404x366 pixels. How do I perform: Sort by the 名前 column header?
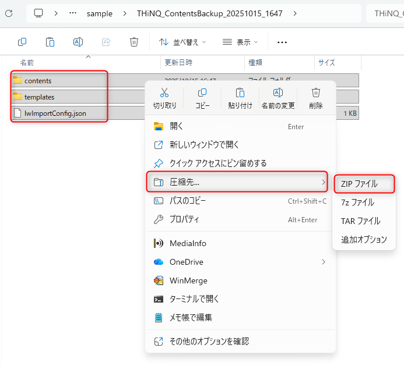point(27,62)
